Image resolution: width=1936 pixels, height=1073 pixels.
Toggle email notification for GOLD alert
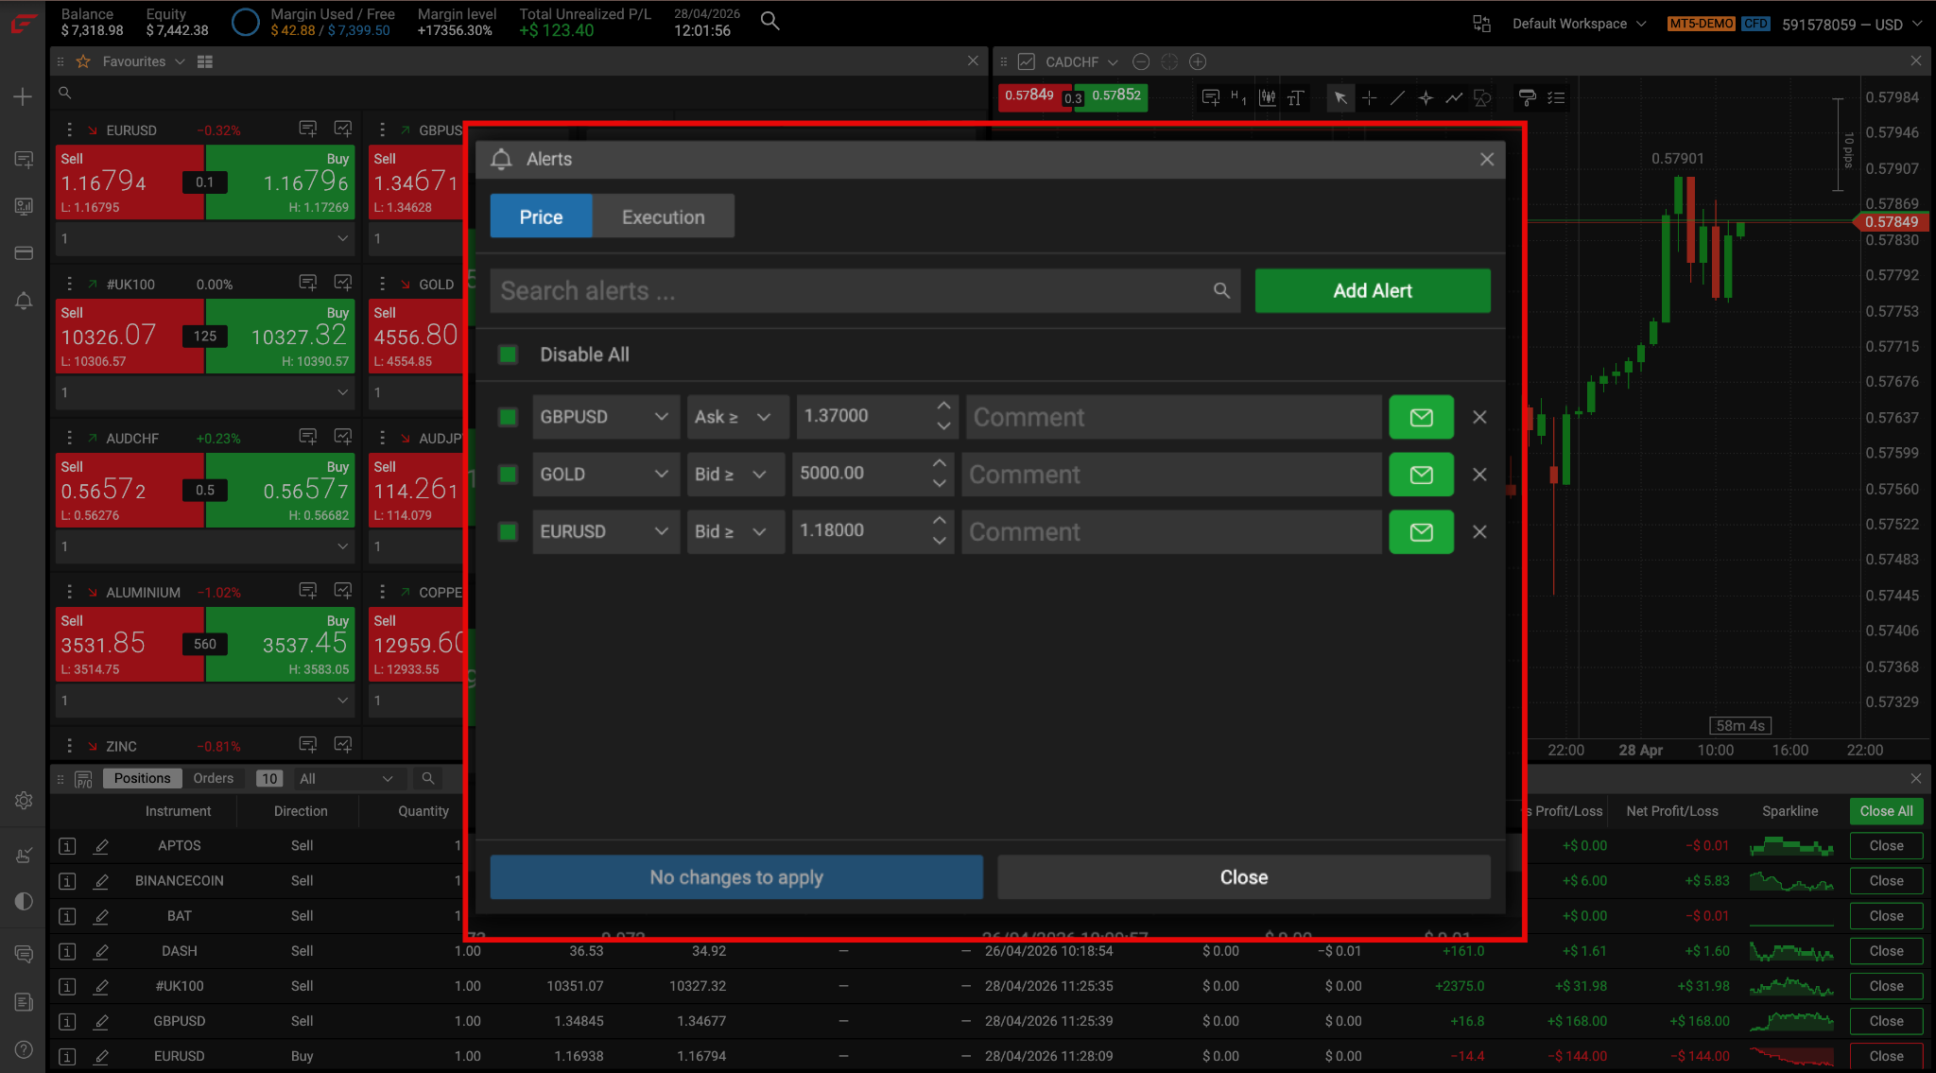[x=1421, y=475]
